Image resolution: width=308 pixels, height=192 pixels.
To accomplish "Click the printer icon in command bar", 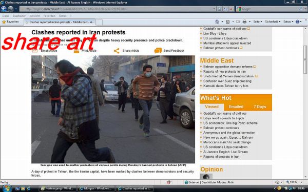I will (x=244, y=22).
